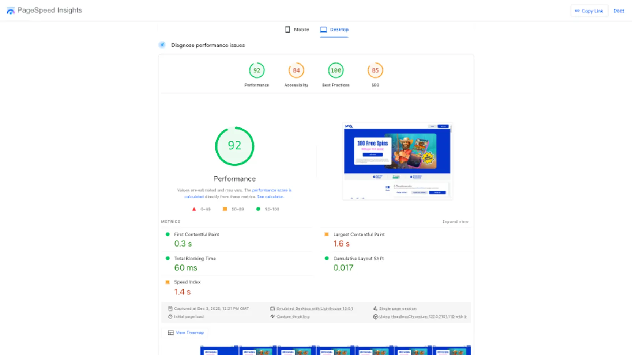
Task: Open the Docs menu item
Action: (x=618, y=11)
